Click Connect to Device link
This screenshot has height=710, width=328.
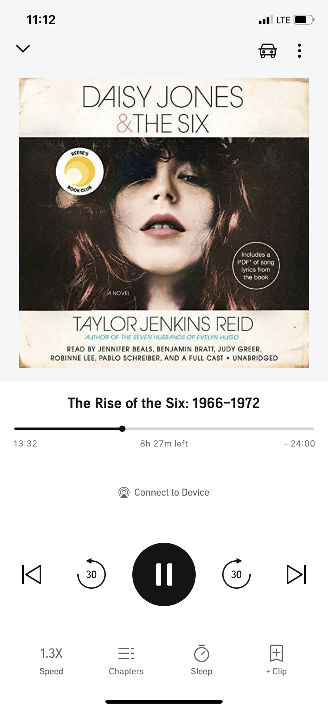[x=172, y=492]
